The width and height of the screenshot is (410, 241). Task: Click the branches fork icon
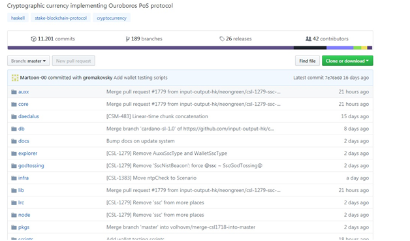127,39
